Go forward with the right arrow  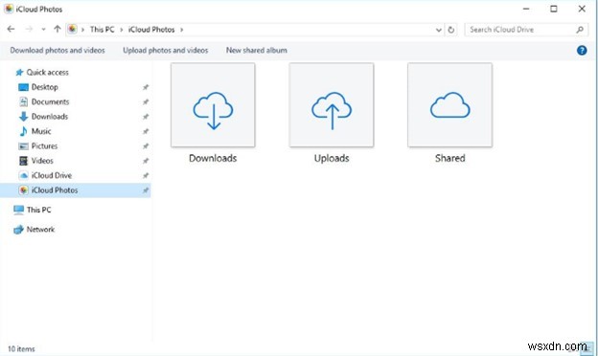click(29, 30)
